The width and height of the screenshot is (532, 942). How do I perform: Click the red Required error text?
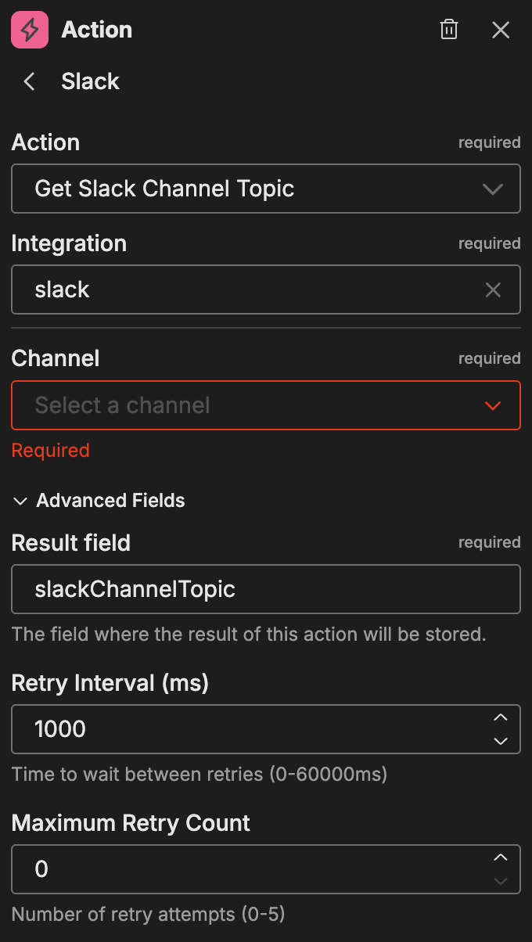(50, 450)
